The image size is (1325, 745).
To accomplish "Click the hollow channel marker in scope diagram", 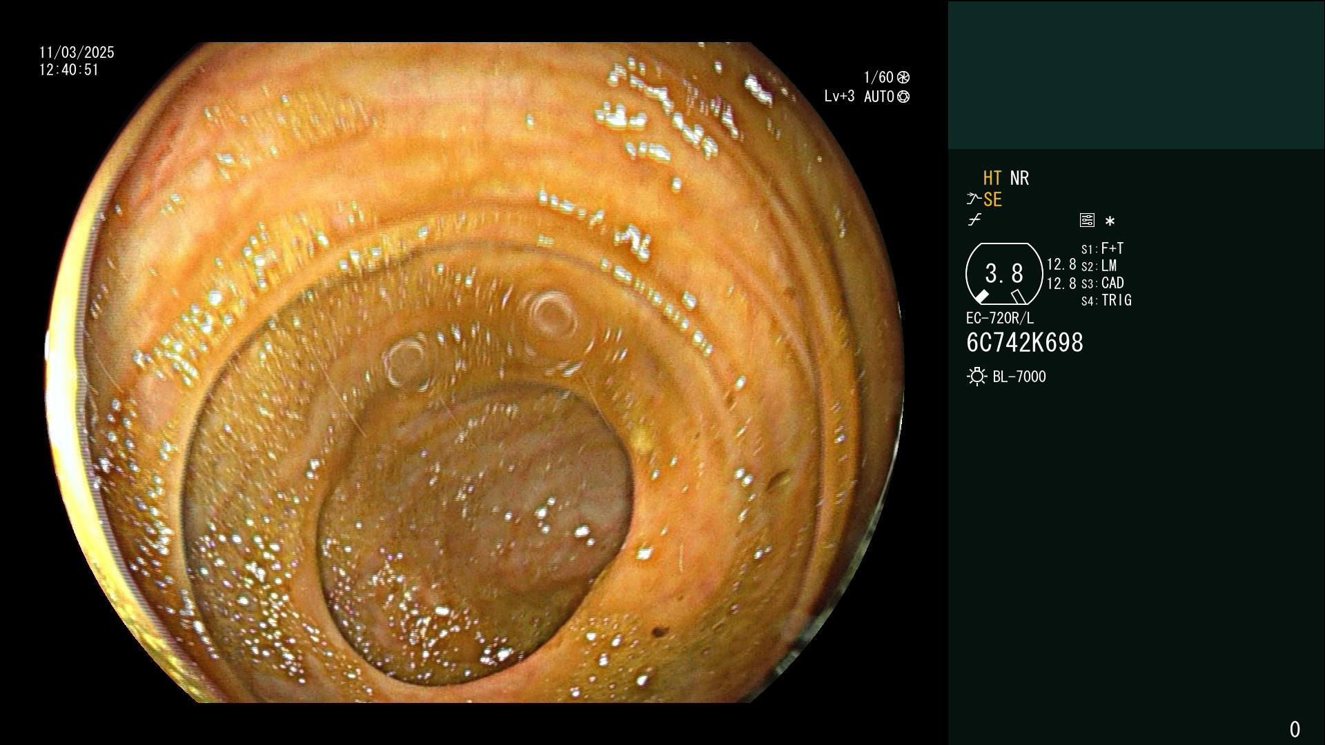I will coord(1018,297).
